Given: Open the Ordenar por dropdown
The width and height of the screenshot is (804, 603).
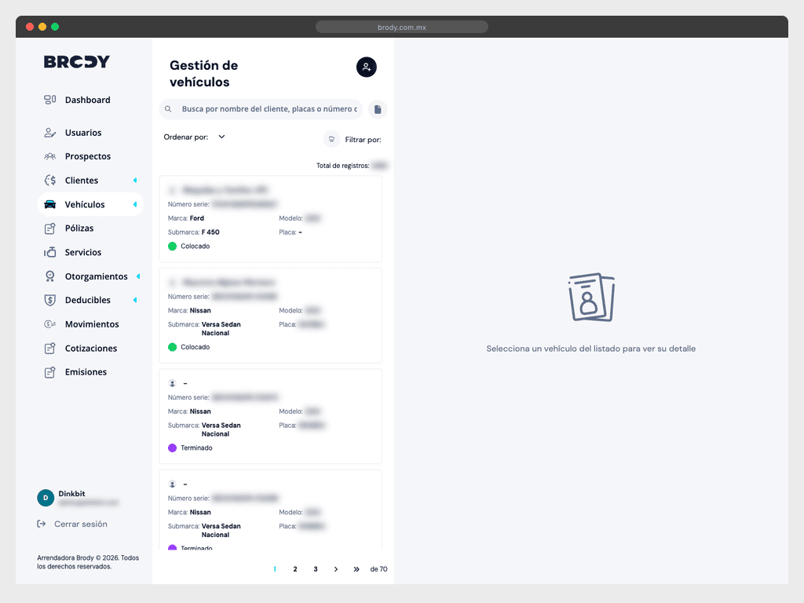Looking at the screenshot, I should pos(195,137).
